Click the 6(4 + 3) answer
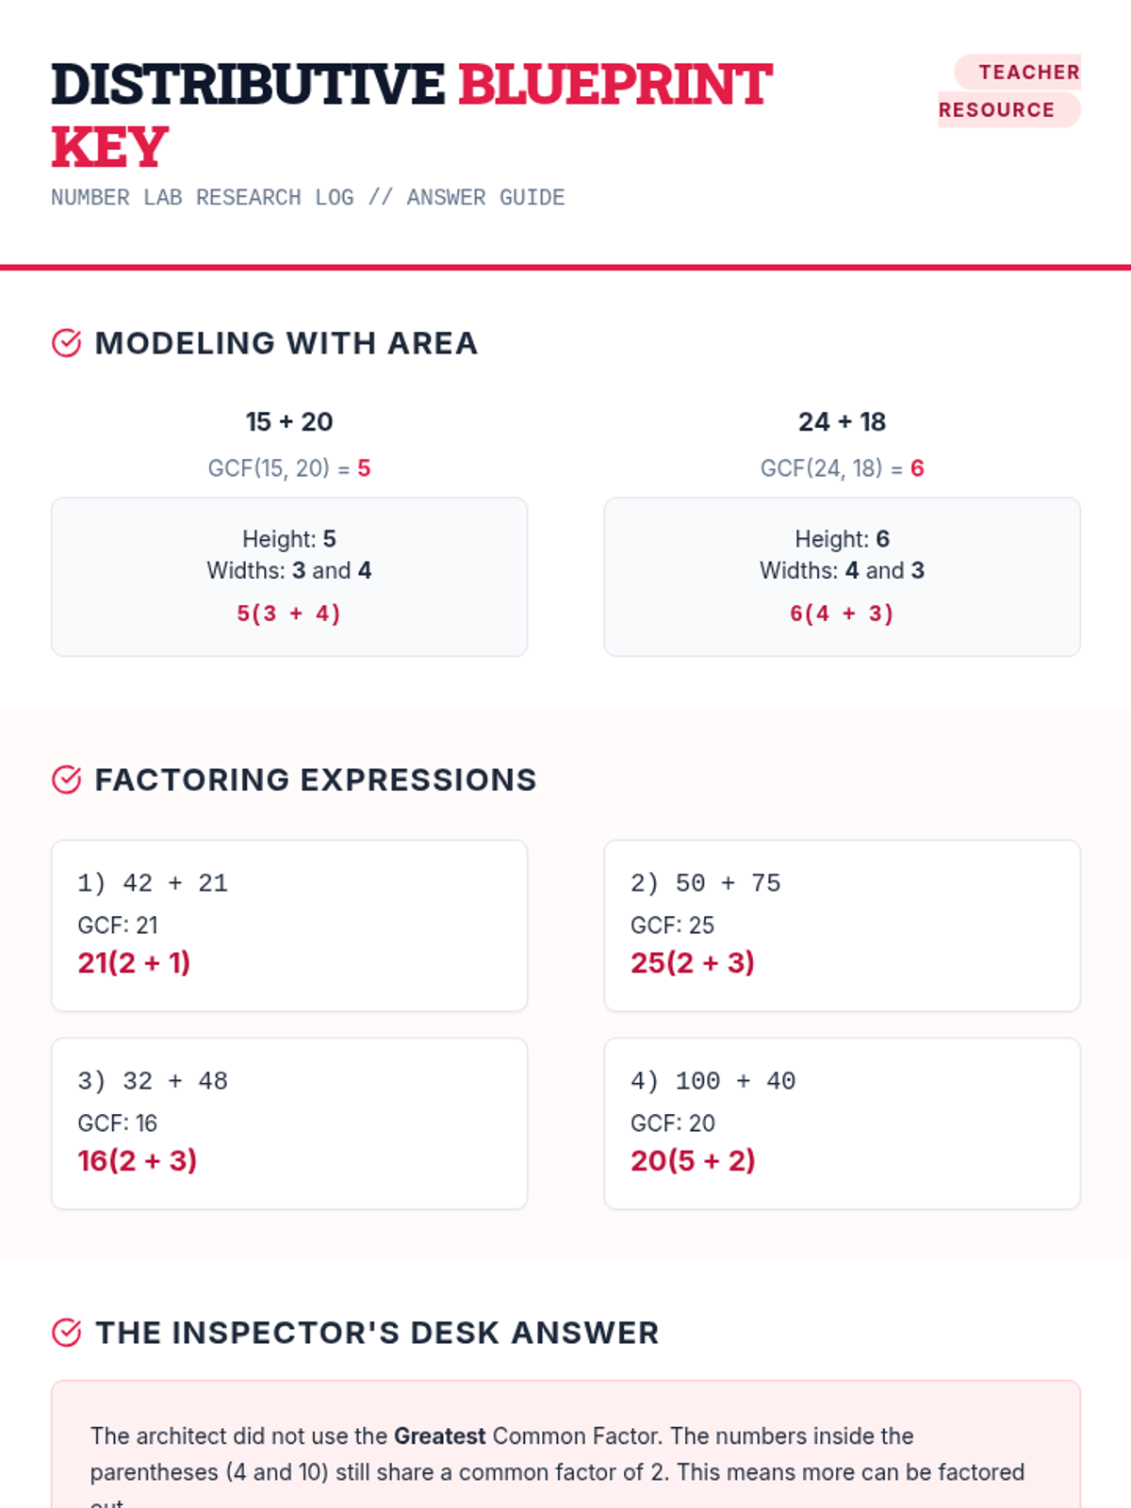 pyautogui.click(x=842, y=614)
